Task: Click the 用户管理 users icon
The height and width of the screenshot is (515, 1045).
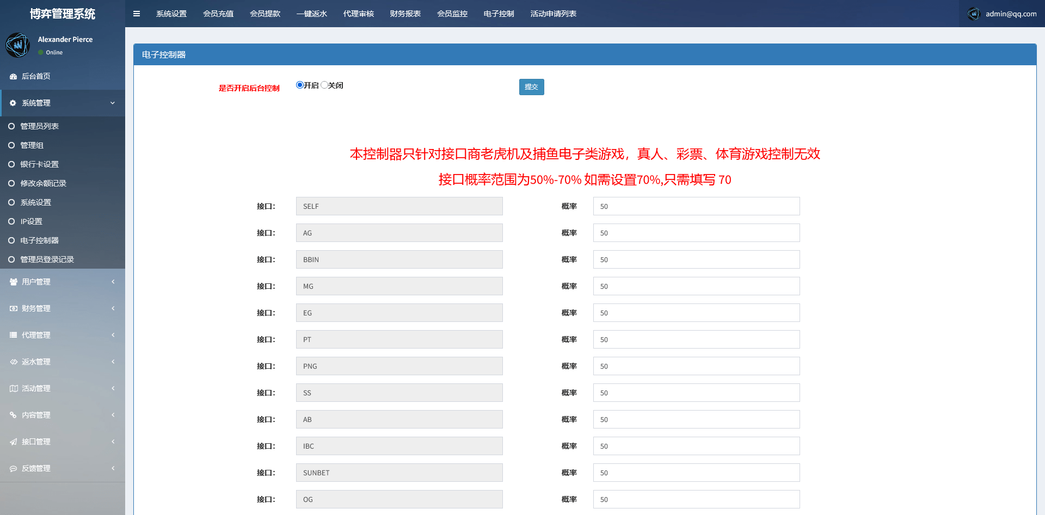Action: tap(13, 282)
